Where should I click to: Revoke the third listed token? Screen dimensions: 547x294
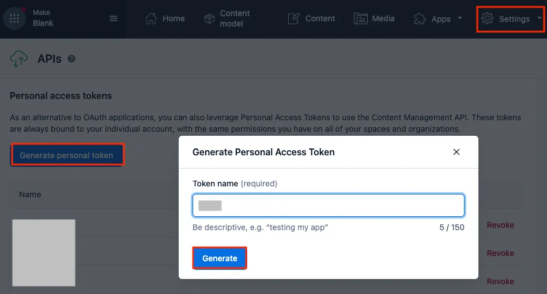[x=500, y=281]
